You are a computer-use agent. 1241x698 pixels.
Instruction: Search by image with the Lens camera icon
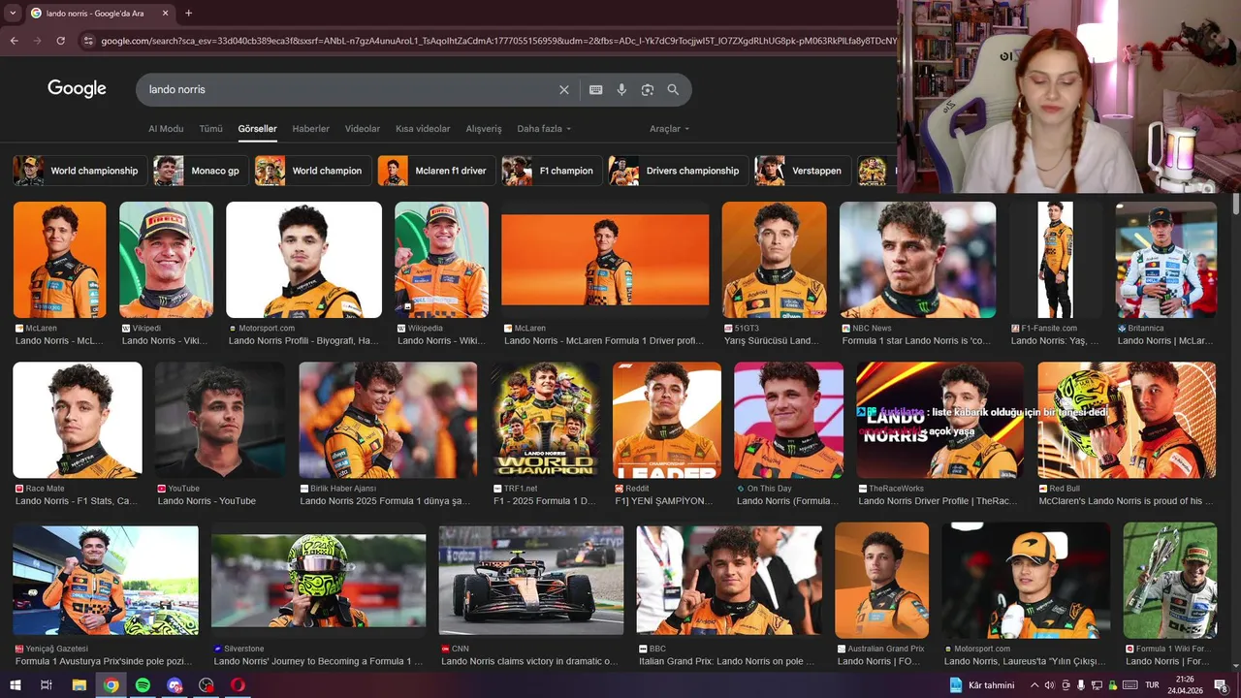pyautogui.click(x=648, y=89)
